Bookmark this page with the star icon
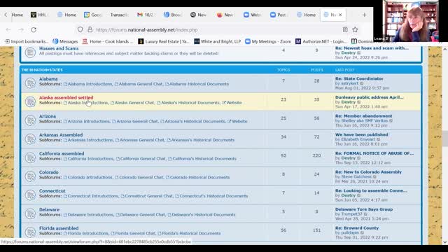 tap(355, 29)
